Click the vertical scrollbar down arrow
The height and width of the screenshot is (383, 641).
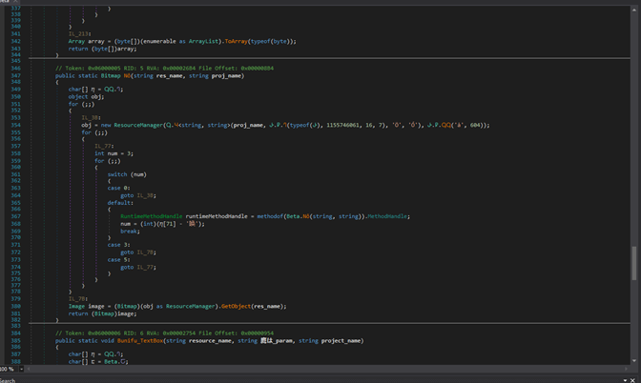tap(635, 359)
